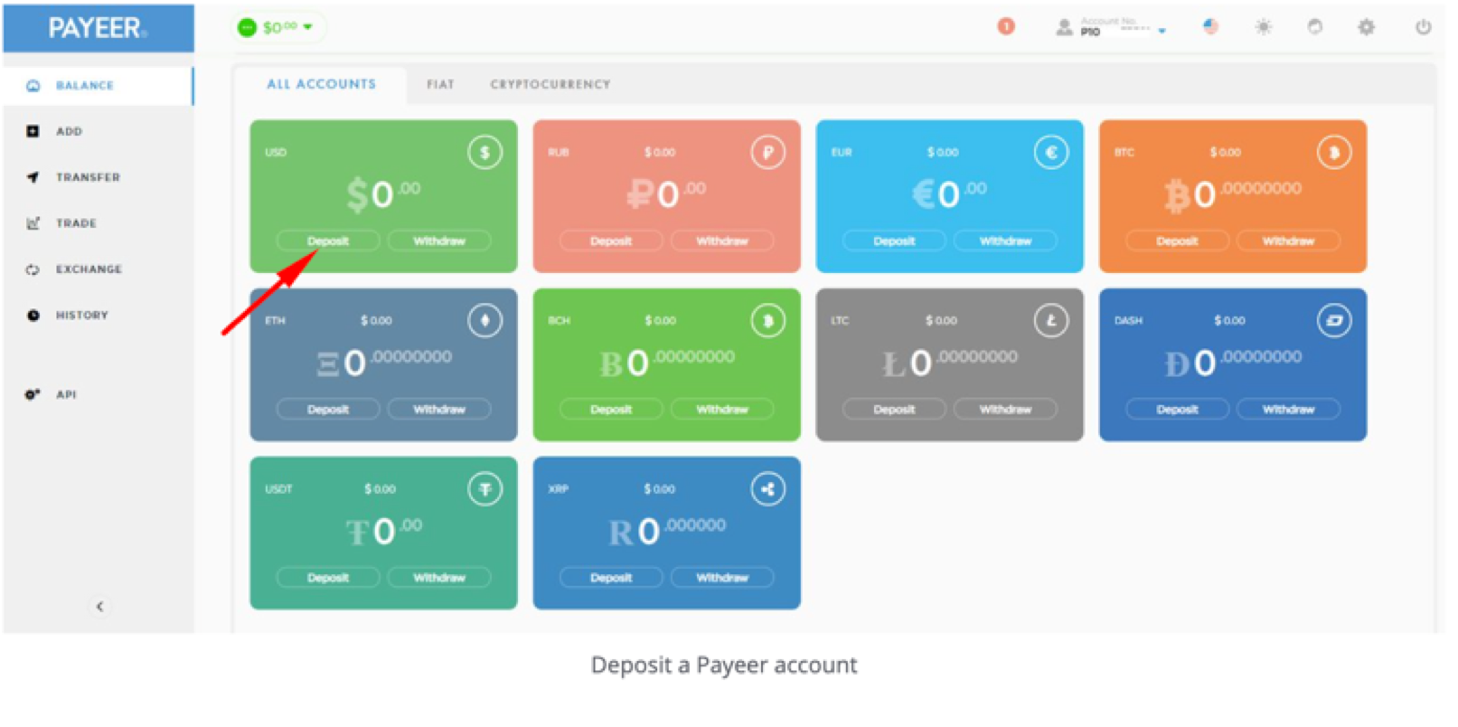Open Exchange in the sidebar
The width and height of the screenshot is (1458, 727).
[x=88, y=269]
